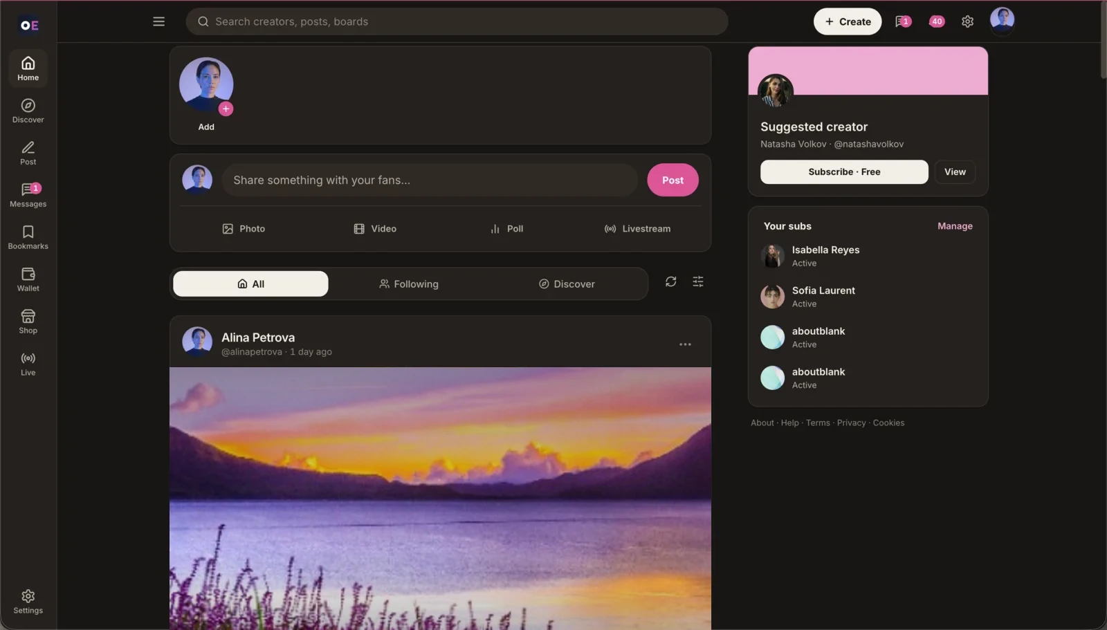1107x630 pixels.
Task: Add a Photo to the post
Action: (x=244, y=229)
